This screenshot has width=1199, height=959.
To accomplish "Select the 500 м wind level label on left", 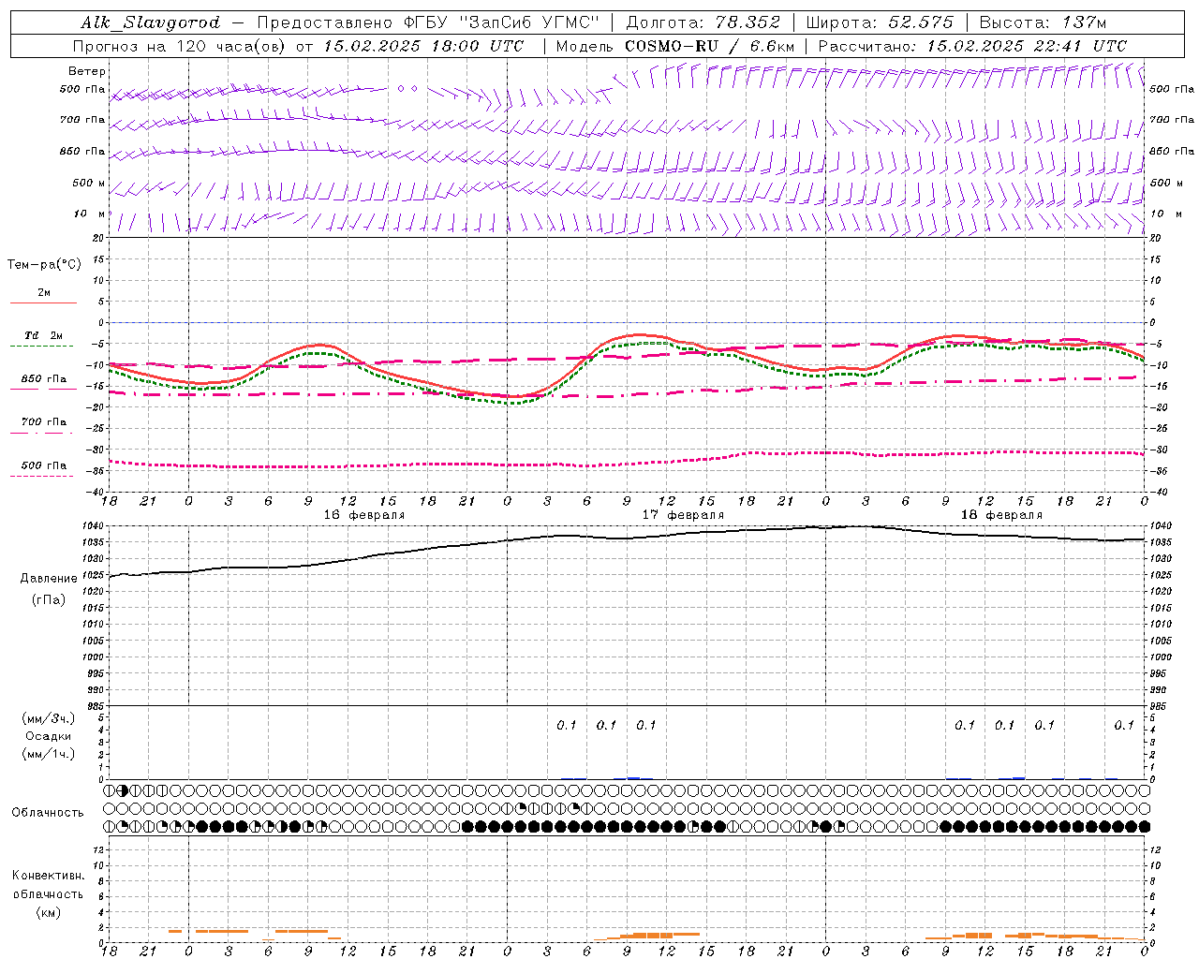I will point(89,183).
